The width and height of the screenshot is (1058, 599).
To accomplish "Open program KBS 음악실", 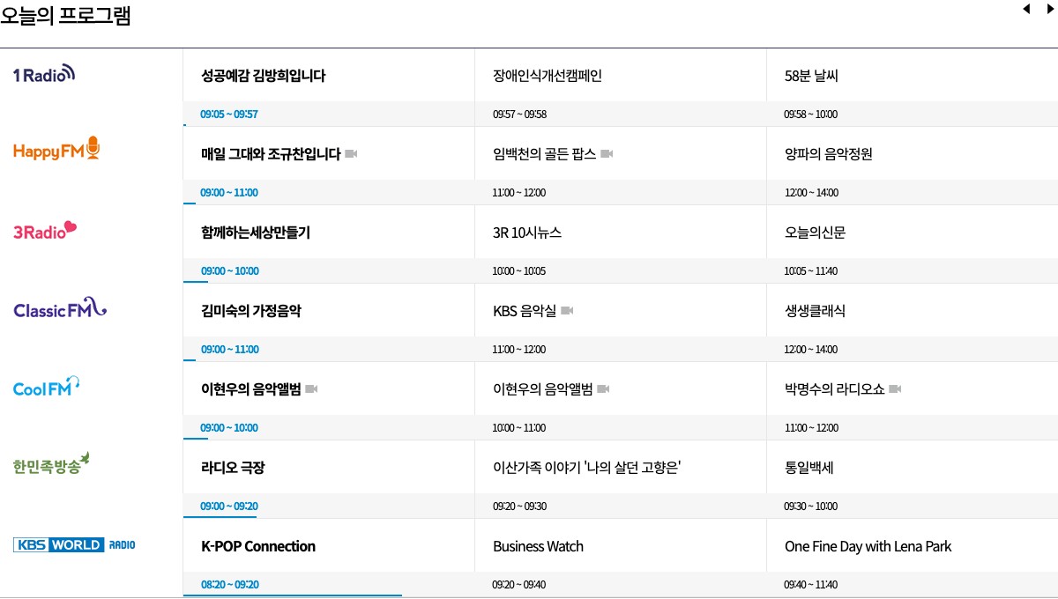I will pyautogui.click(x=525, y=311).
